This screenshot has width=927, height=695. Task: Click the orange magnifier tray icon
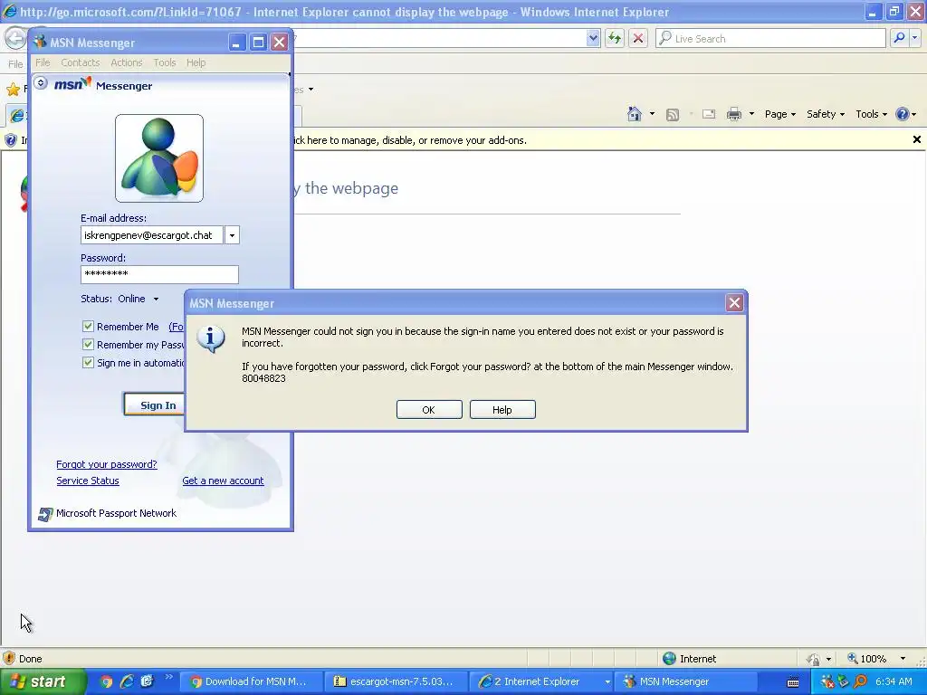(x=861, y=681)
